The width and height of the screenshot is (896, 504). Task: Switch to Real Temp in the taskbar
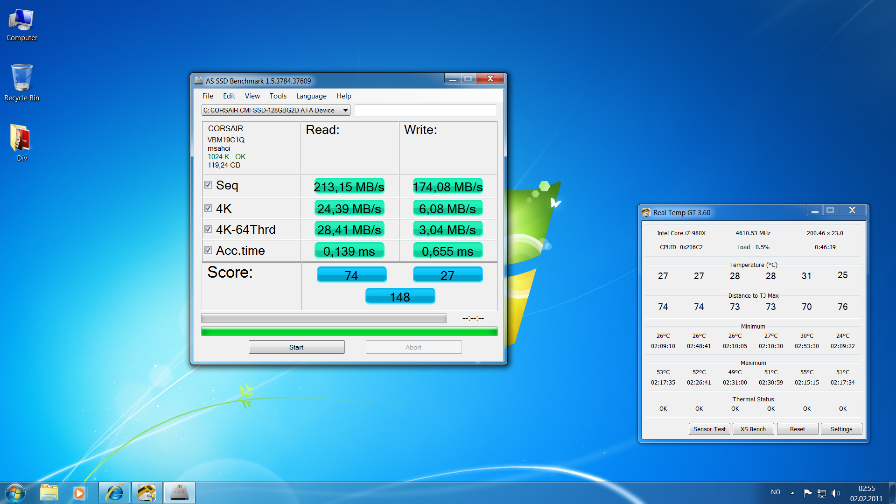pyautogui.click(x=147, y=493)
